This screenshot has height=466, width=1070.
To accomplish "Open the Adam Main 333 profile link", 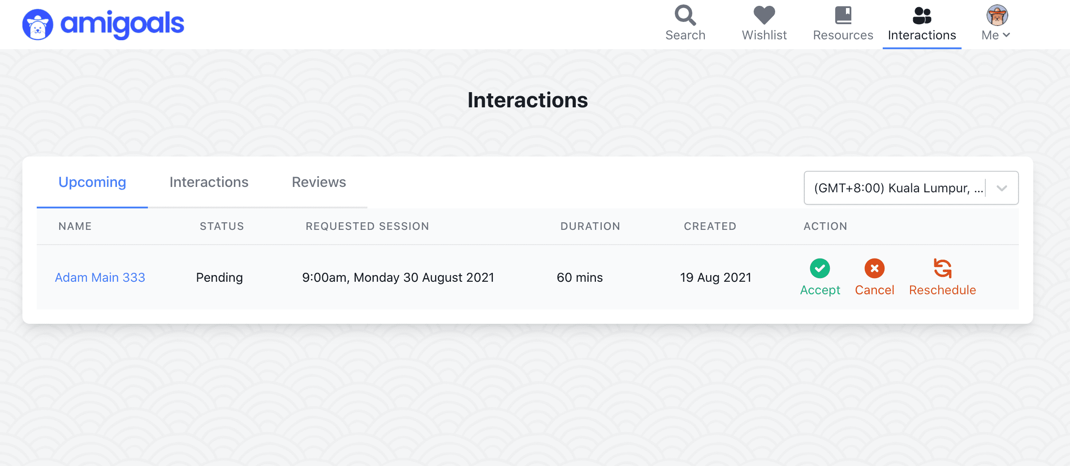I will pyautogui.click(x=100, y=277).
